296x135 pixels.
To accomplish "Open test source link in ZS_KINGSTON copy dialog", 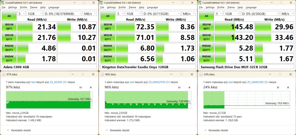I will [x=132, y=82].
